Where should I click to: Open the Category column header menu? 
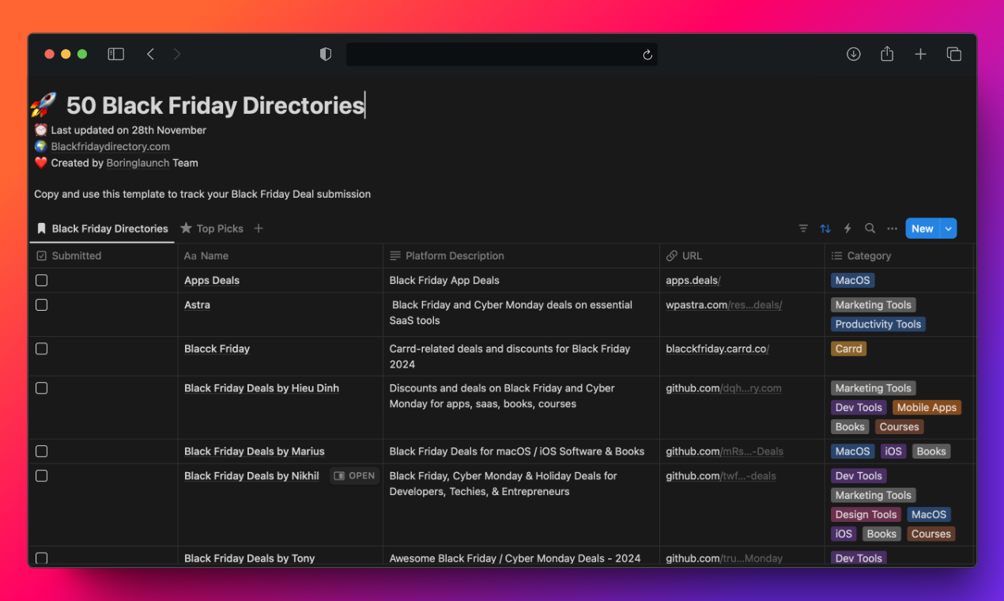[x=899, y=255]
